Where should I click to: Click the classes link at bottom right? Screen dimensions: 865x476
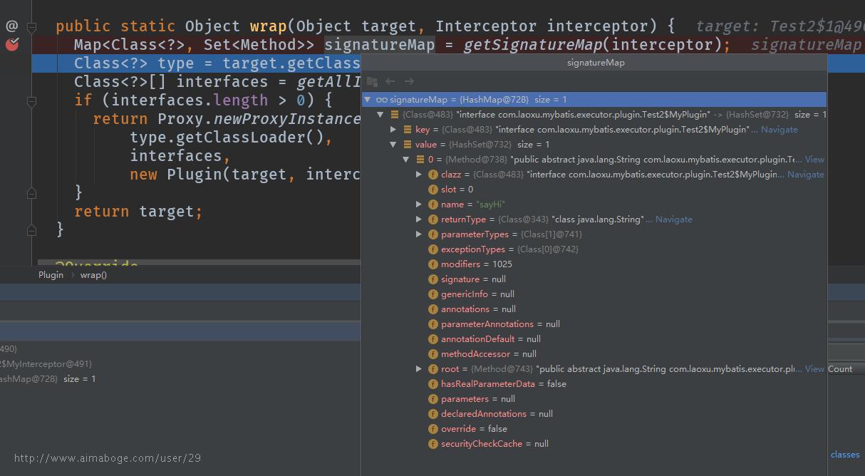pos(845,455)
